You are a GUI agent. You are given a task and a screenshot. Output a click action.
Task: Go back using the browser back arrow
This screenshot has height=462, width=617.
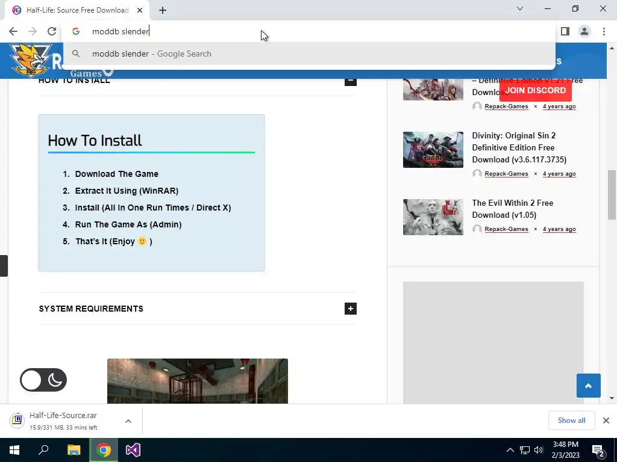tap(13, 31)
